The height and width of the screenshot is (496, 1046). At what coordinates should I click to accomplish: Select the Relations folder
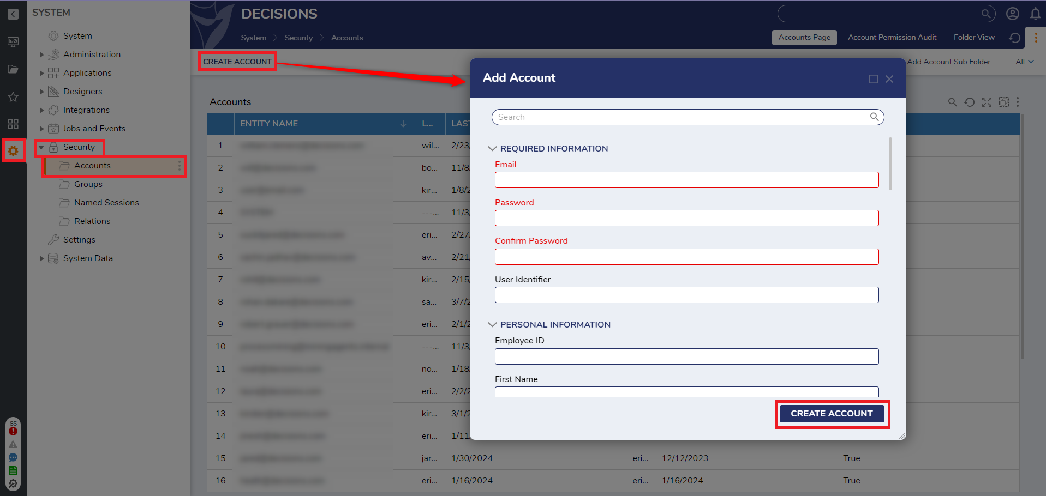coord(92,221)
